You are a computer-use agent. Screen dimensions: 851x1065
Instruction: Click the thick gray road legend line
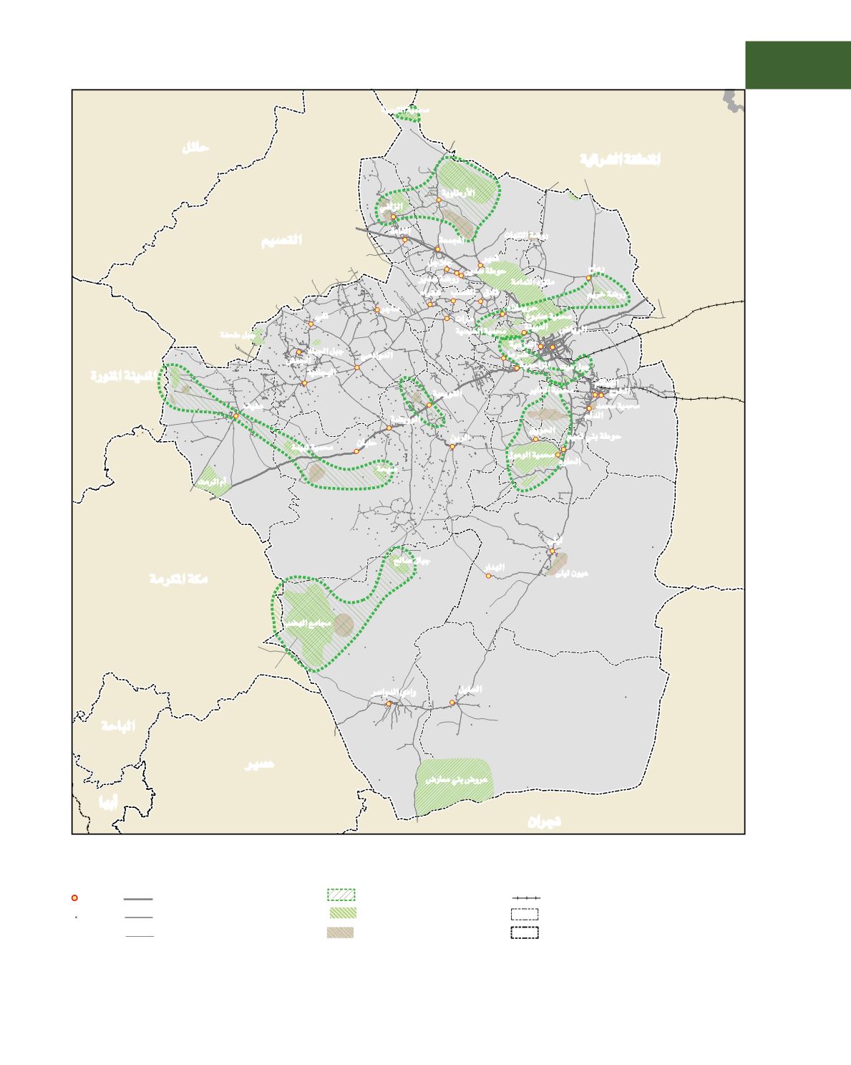[x=138, y=898]
